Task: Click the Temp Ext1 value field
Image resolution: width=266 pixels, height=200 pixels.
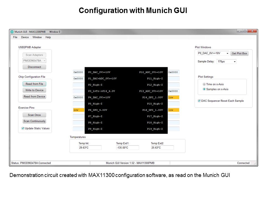Action: [x=127, y=147]
